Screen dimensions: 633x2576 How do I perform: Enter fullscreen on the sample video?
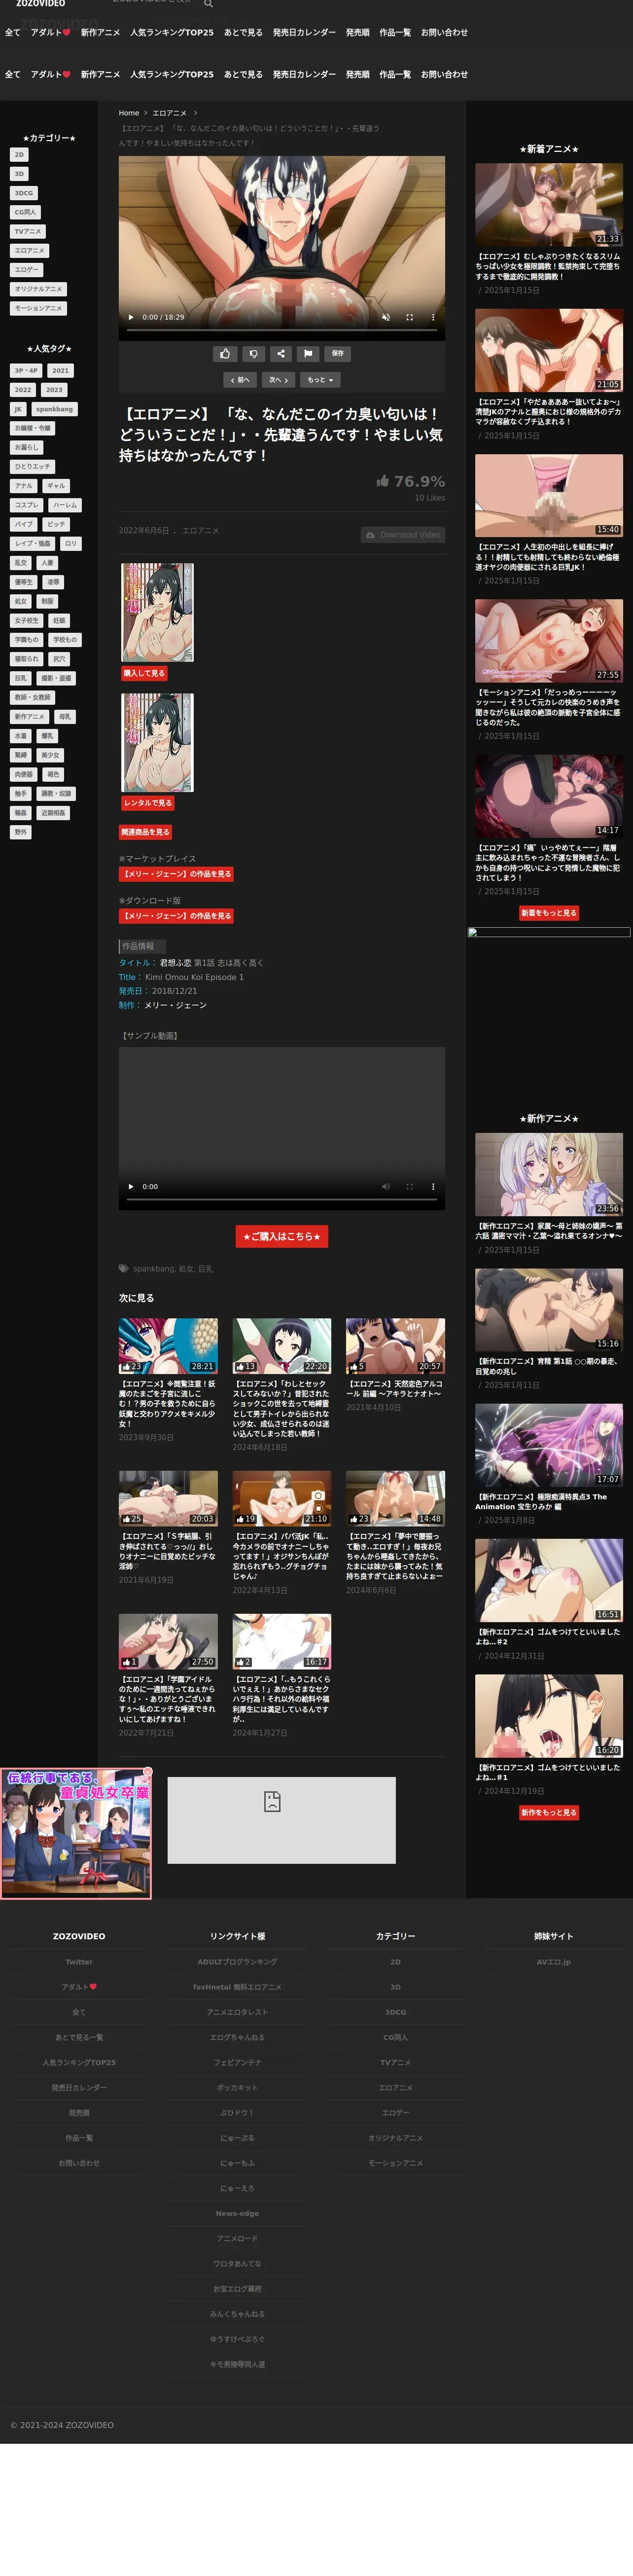[409, 1186]
